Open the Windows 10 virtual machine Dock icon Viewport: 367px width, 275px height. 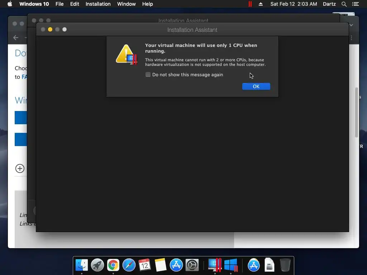(231, 265)
